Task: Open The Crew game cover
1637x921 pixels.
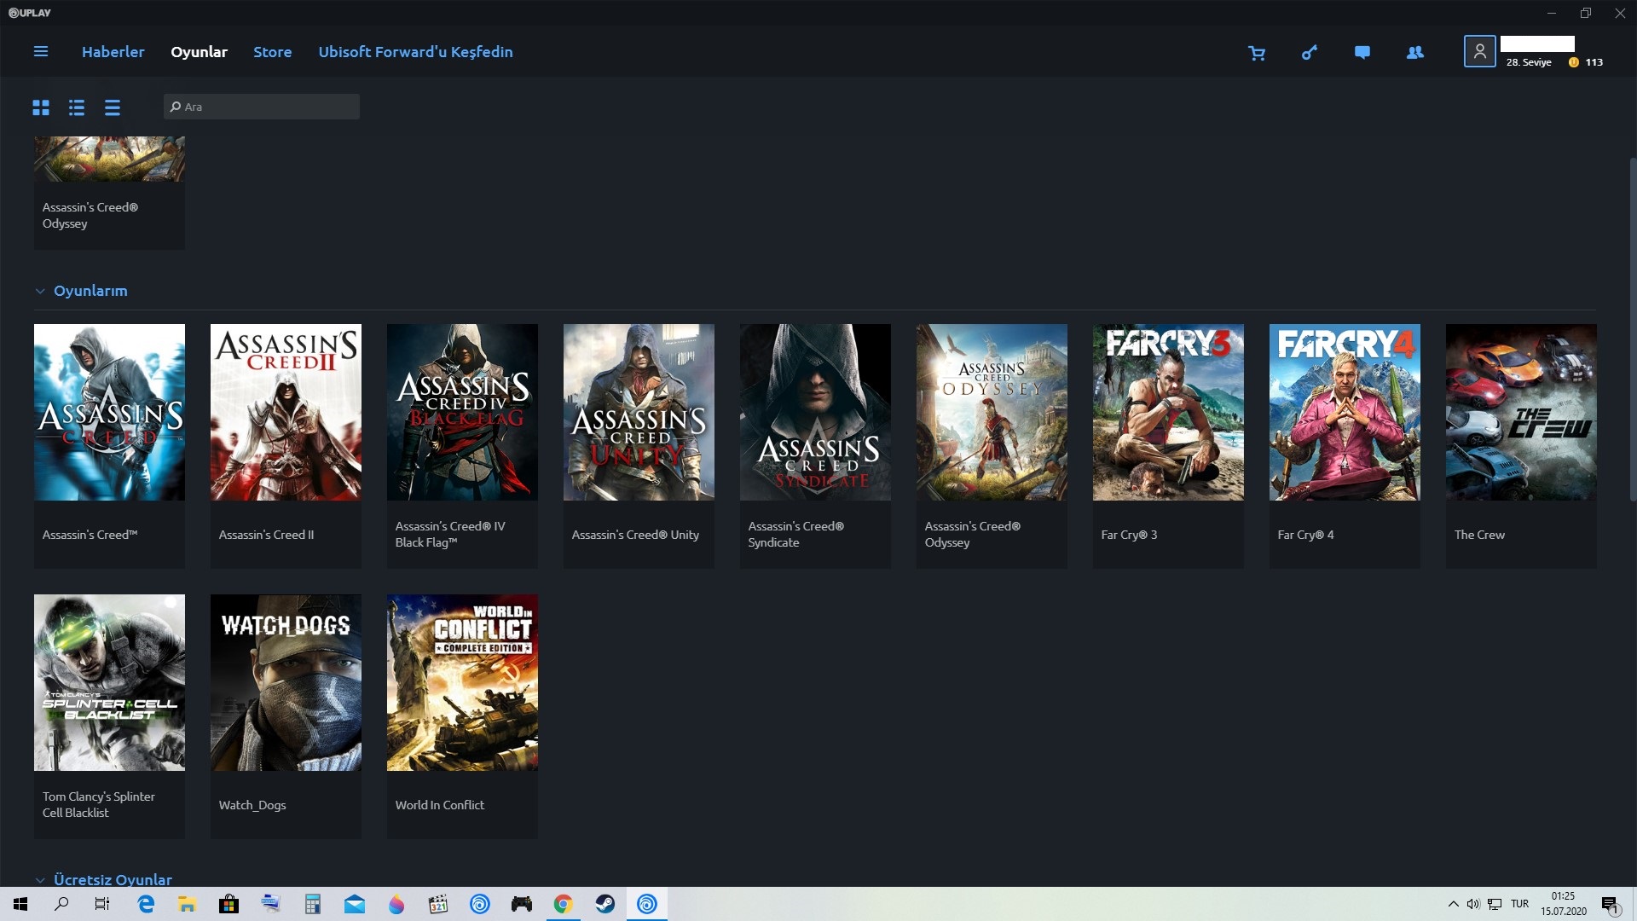Action: coord(1521,412)
